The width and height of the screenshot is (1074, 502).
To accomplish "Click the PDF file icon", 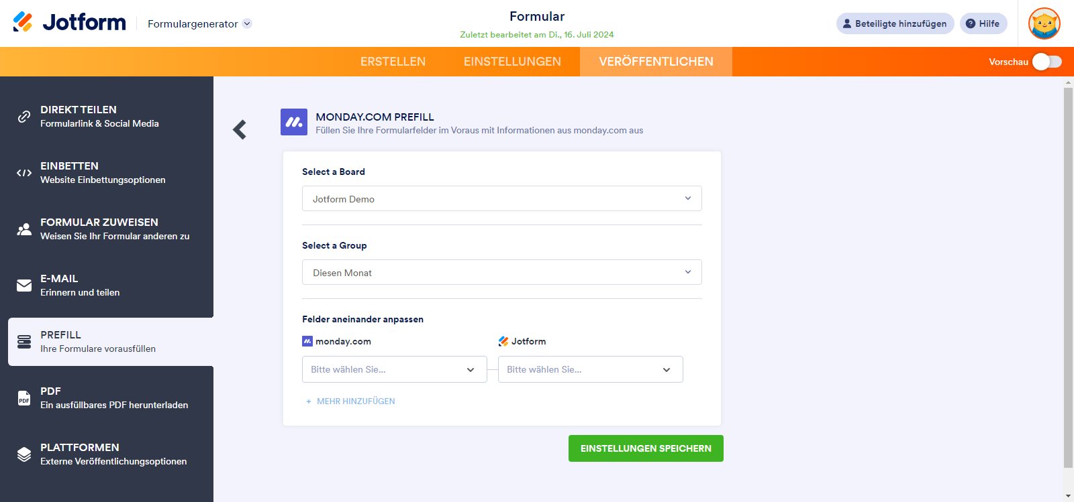I will [24, 398].
